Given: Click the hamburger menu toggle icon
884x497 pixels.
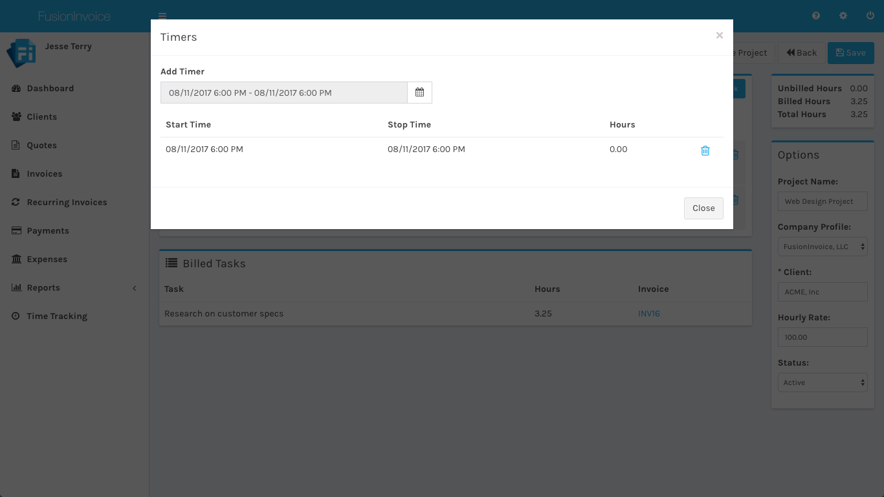Looking at the screenshot, I should click(162, 16).
